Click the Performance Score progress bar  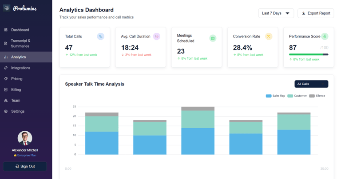[x=309, y=54]
